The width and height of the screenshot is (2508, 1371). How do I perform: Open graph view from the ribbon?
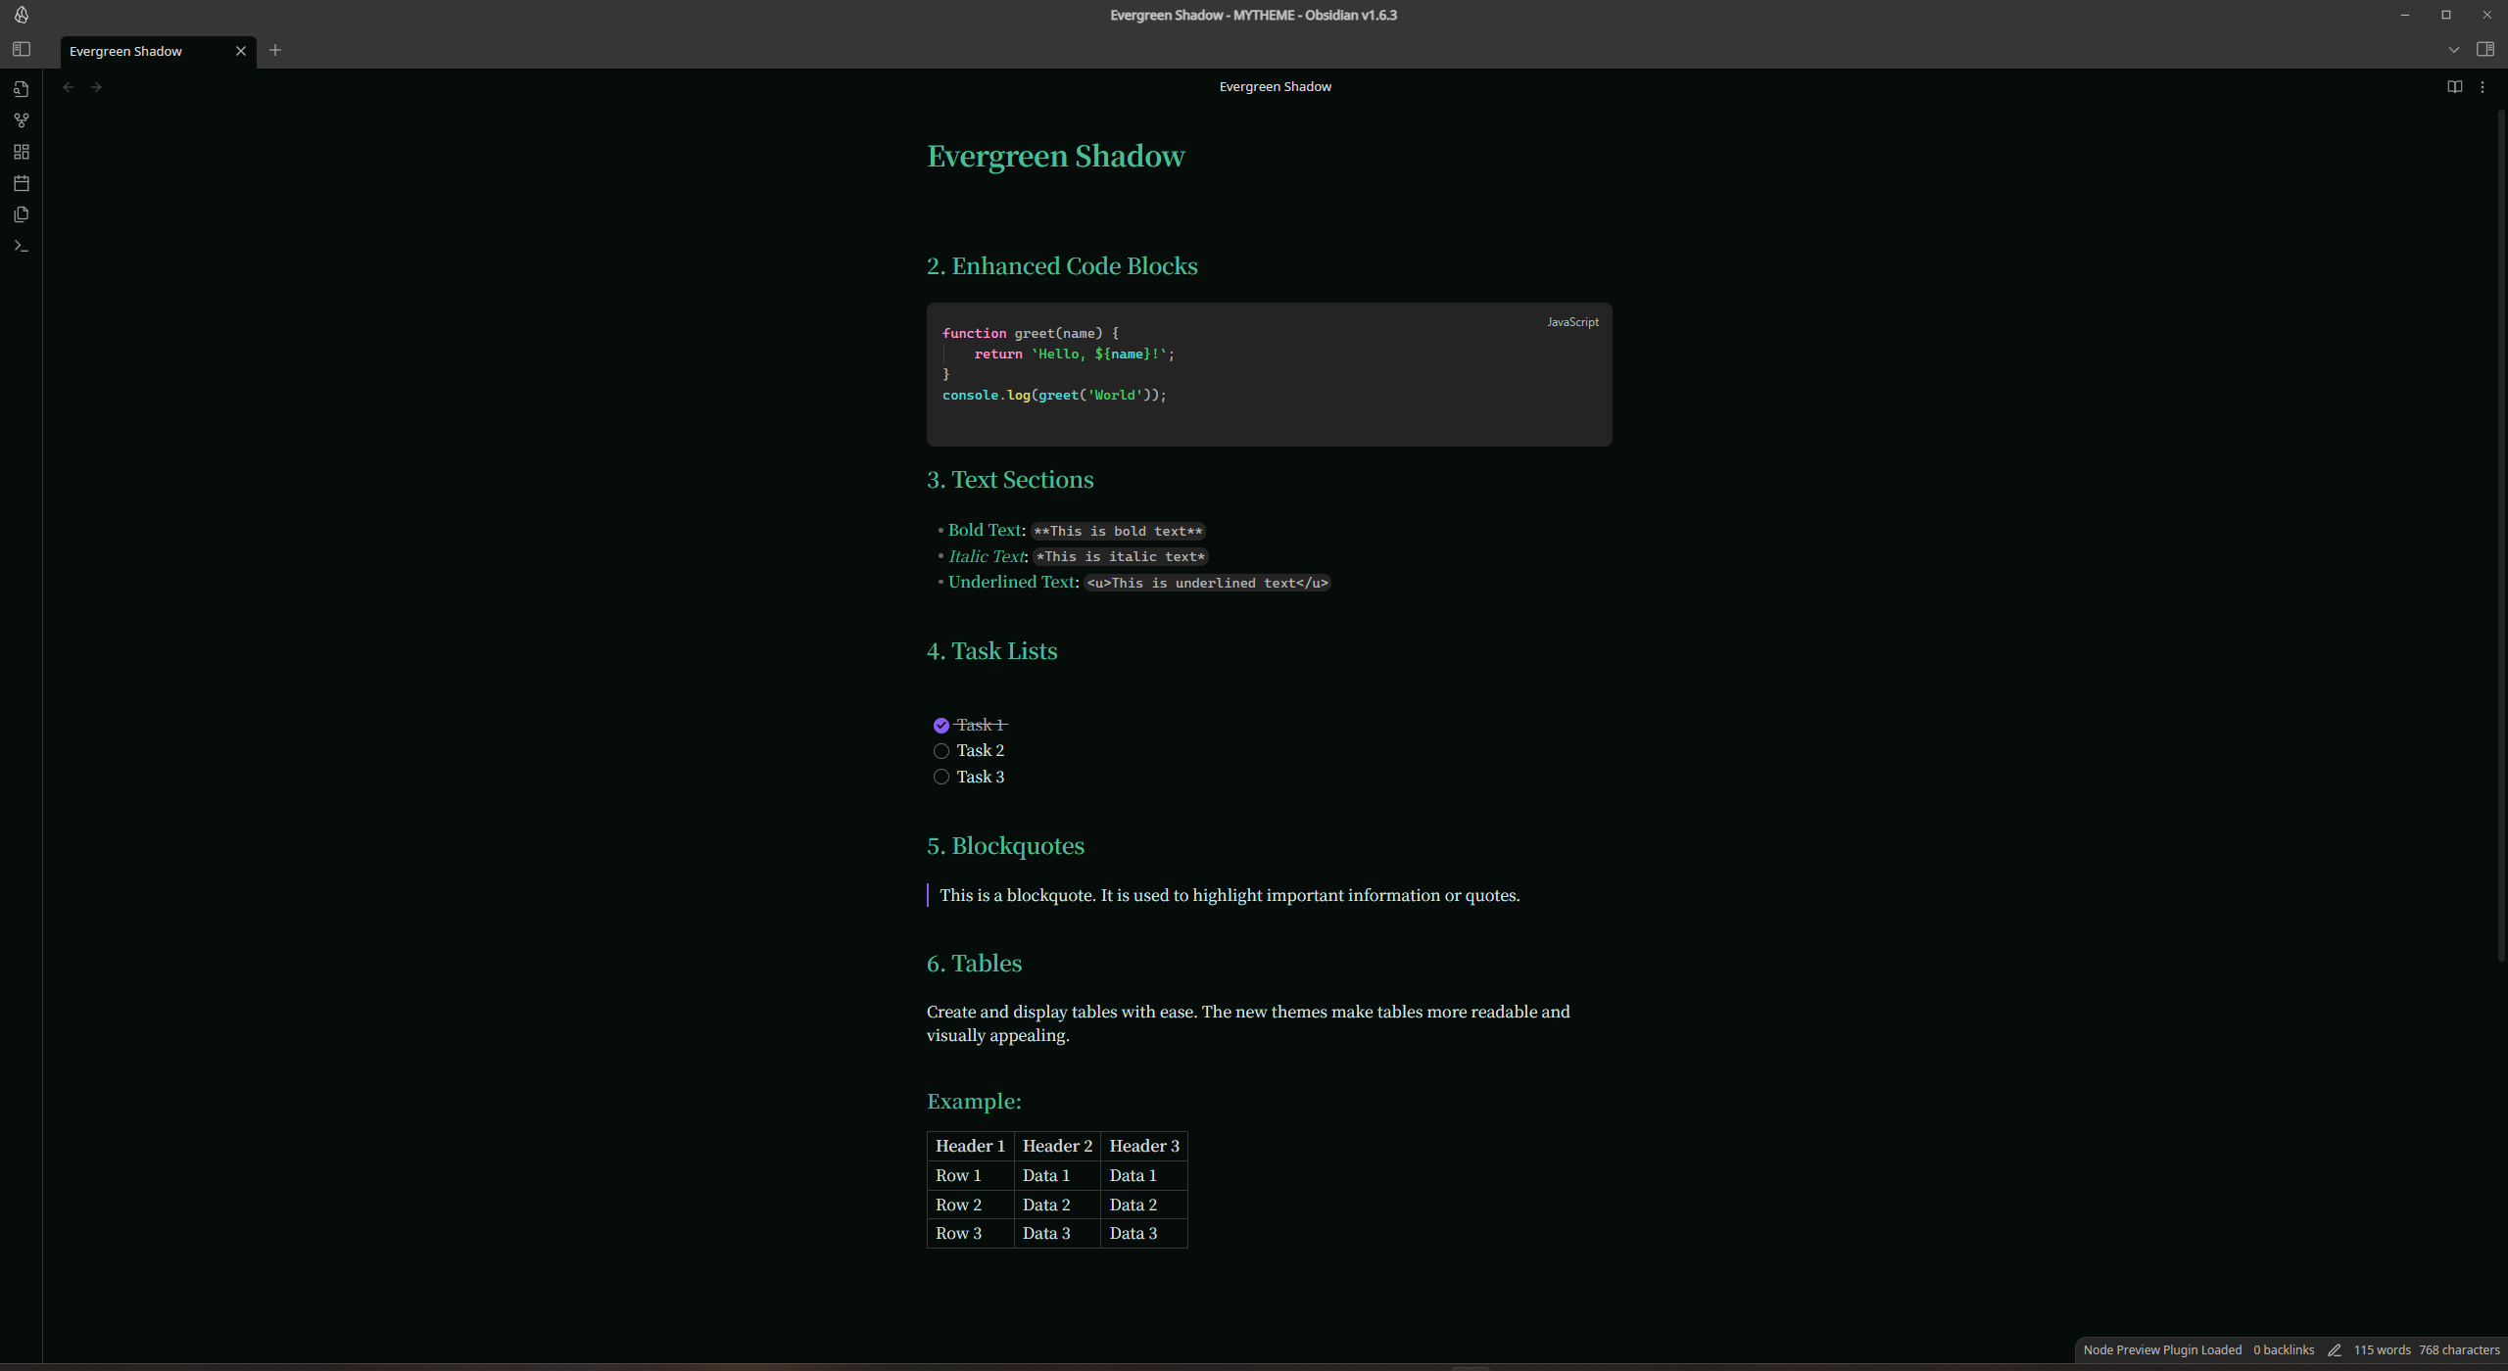coord(22,120)
